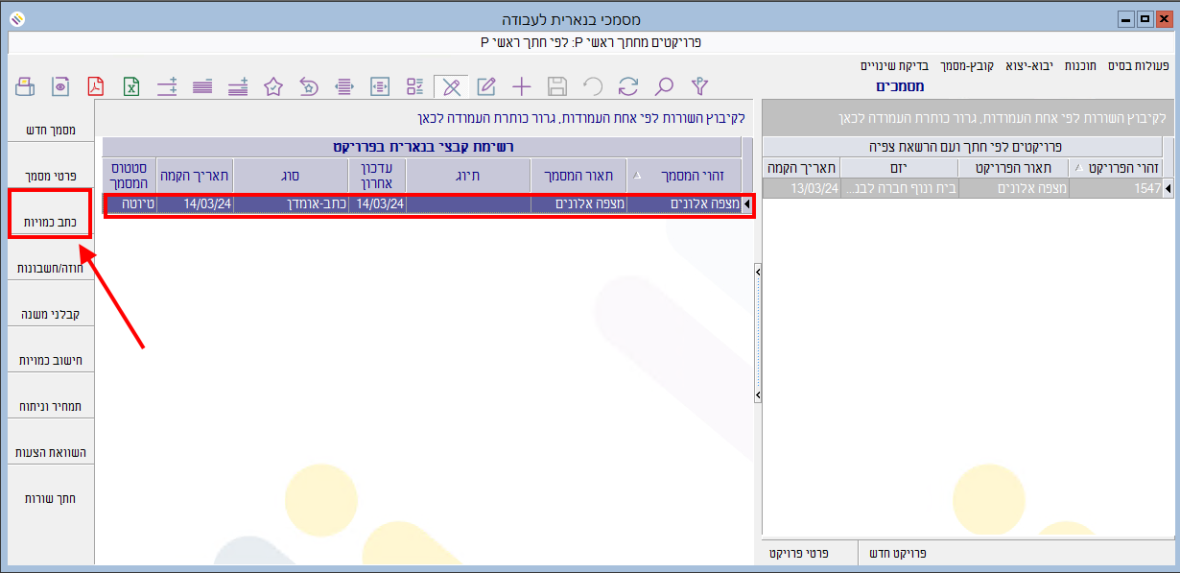This screenshot has height=573, width=1180.
Task: Click the מסמך חדש sidebar button
Action: [x=52, y=131]
